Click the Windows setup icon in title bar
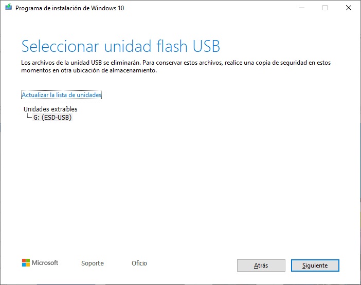 click(9, 7)
